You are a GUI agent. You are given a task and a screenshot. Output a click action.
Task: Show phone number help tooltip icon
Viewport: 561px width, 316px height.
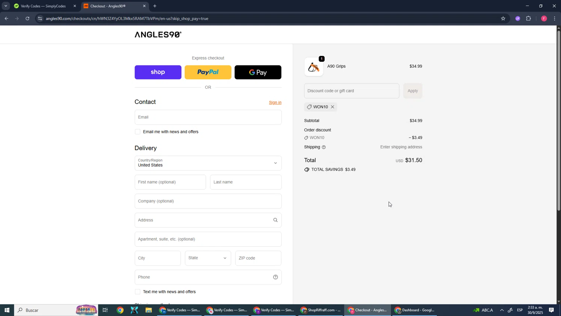click(275, 277)
